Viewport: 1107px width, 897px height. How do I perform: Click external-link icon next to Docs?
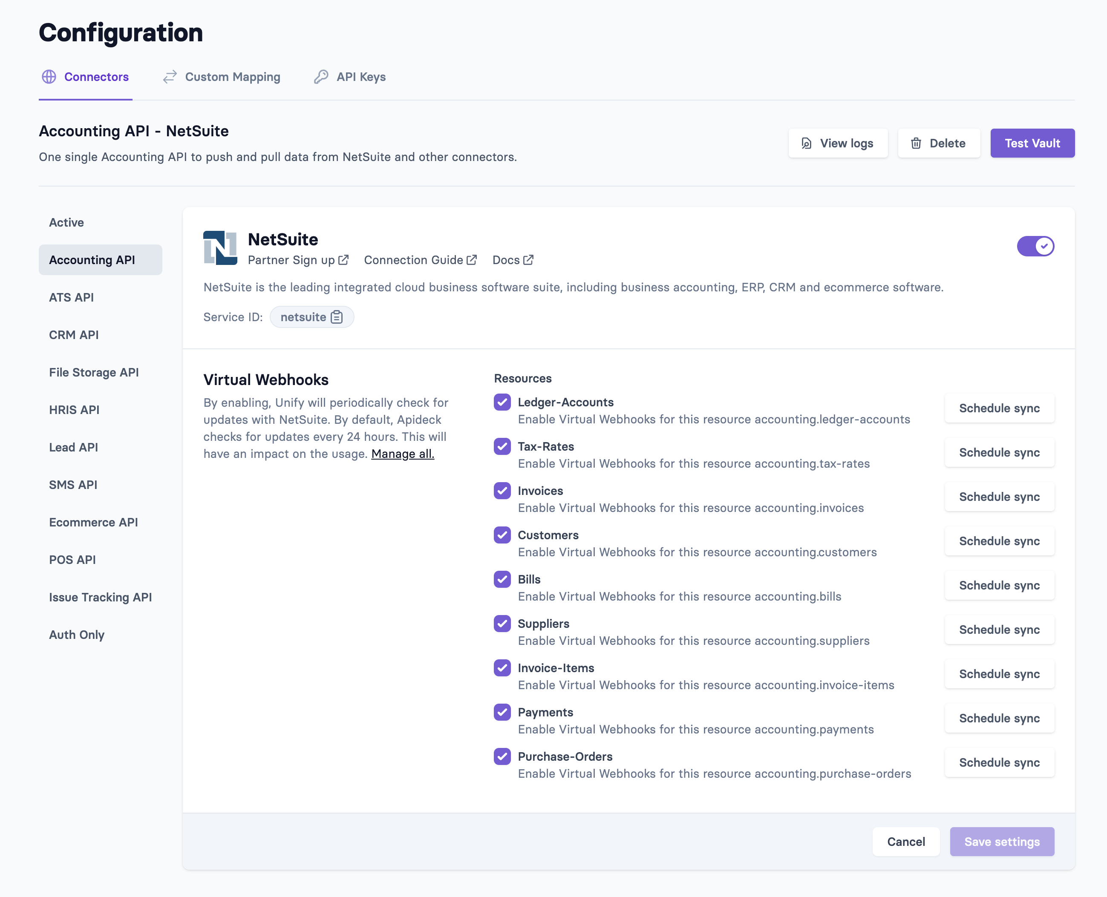click(528, 260)
